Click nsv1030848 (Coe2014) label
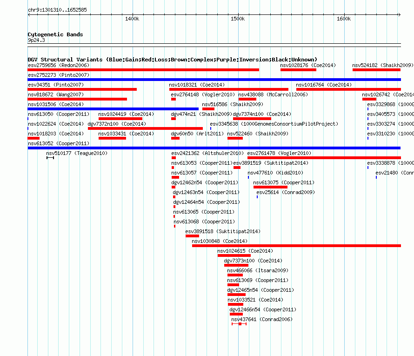The height and width of the screenshot is (356, 414). click(220, 241)
